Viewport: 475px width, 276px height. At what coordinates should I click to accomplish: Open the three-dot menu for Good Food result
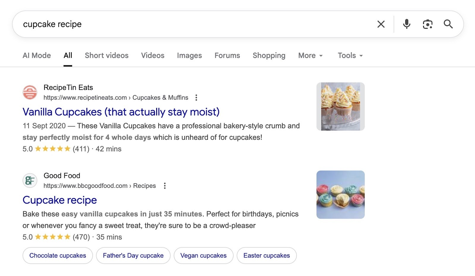[x=165, y=185]
